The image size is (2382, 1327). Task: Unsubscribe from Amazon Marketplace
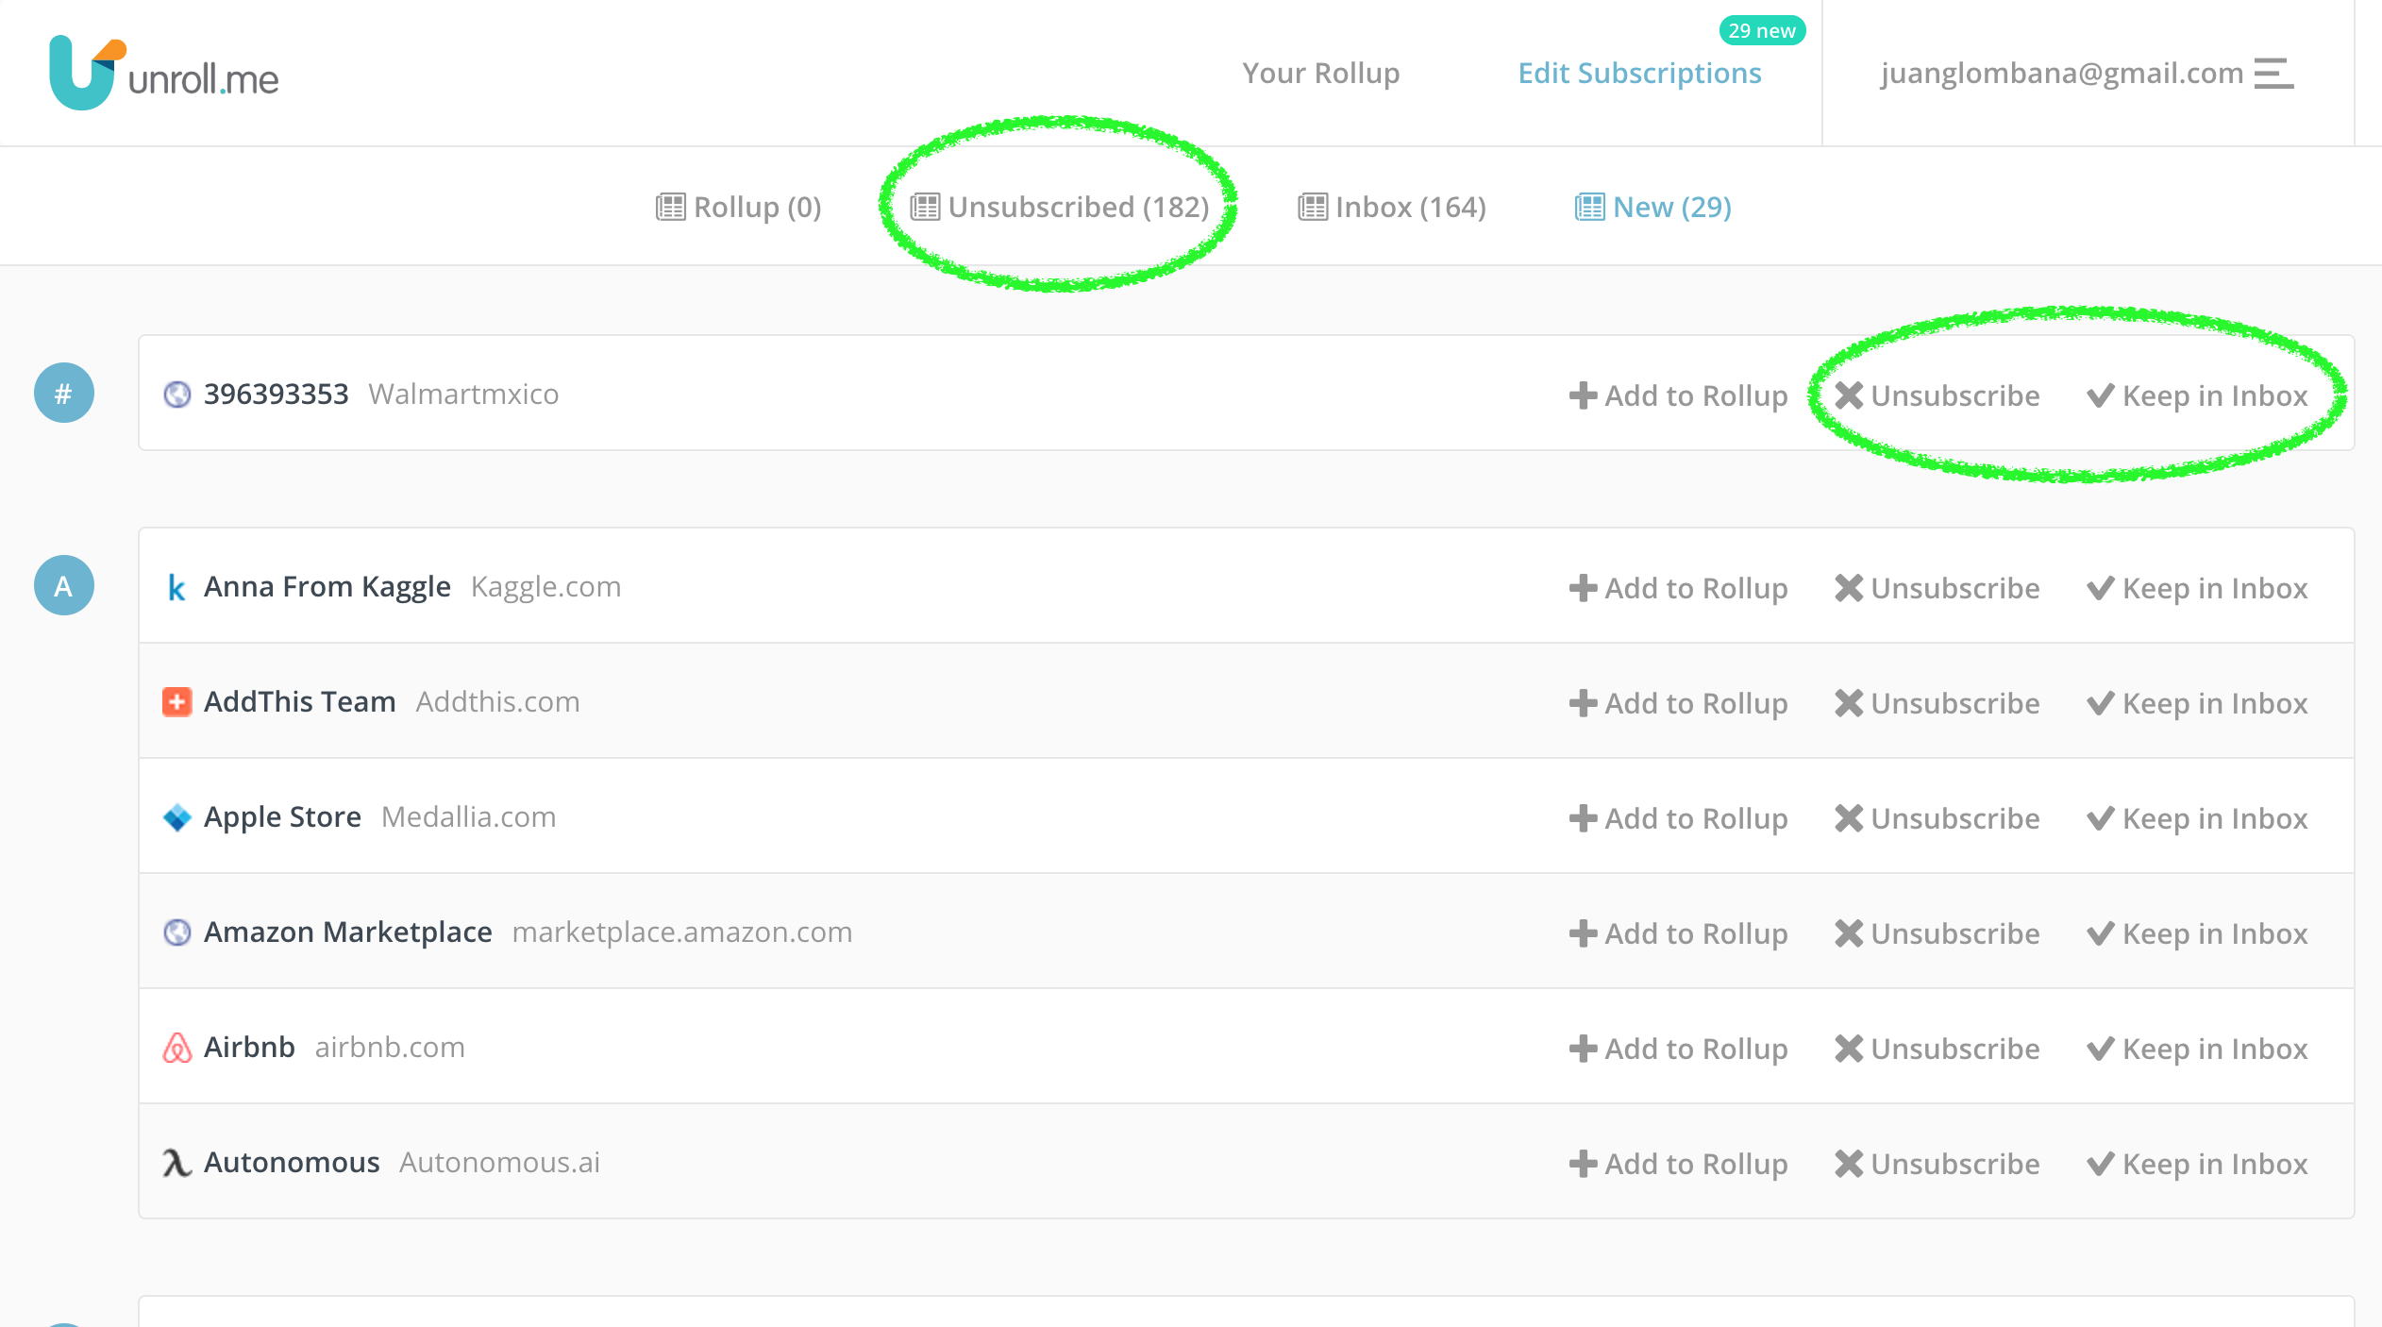click(x=1937, y=933)
